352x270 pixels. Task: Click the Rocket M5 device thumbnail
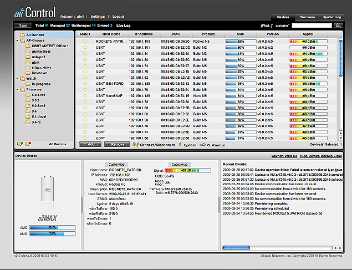pyautogui.click(x=48, y=189)
